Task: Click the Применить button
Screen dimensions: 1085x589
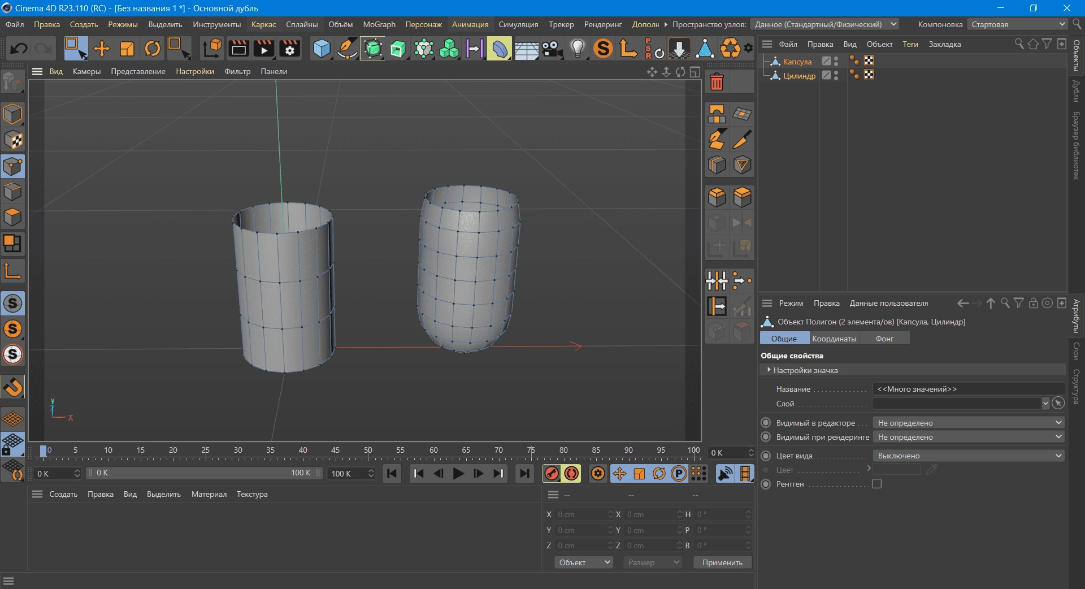Action: [x=722, y=562]
